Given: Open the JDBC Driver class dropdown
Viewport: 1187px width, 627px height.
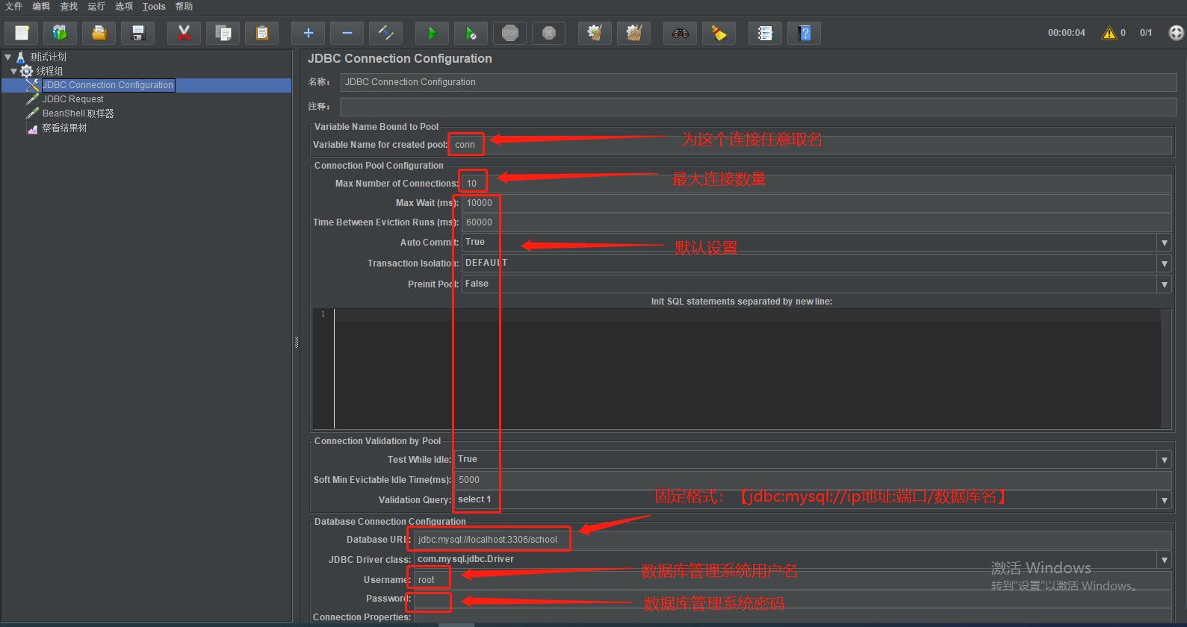Looking at the screenshot, I should click(x=1164, y=559).
